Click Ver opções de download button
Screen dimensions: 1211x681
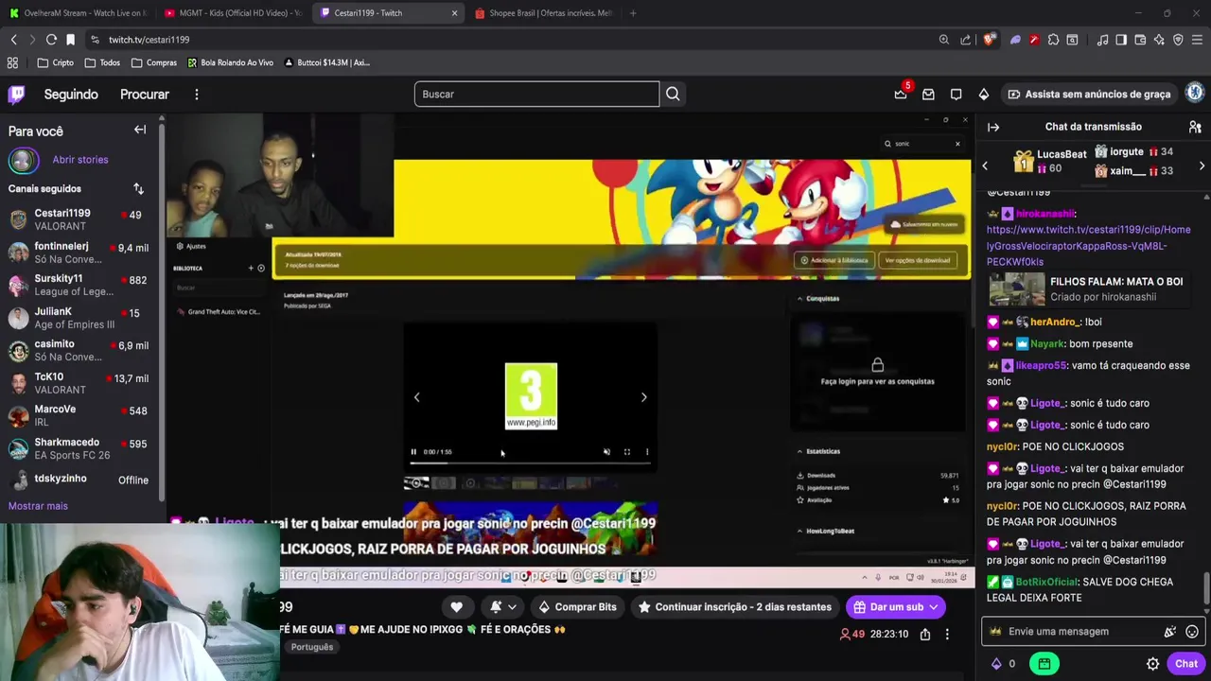pos(917,260)
